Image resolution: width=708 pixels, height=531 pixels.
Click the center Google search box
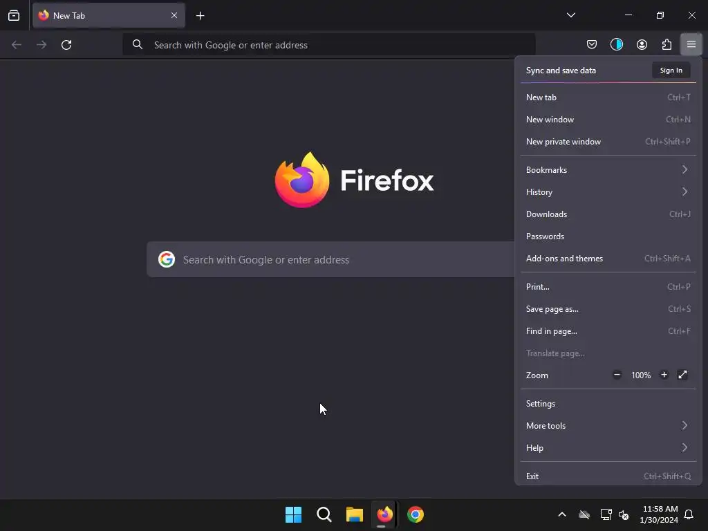pyautogui.click(x=330, y=260)
